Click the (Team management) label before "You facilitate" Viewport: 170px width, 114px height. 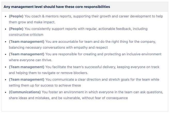pos(27,67)
